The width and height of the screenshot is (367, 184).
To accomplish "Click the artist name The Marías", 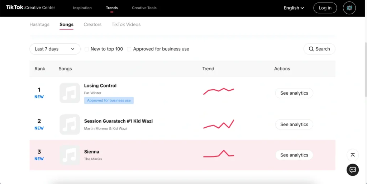I will pyautogui.click(x=93, y=159).
